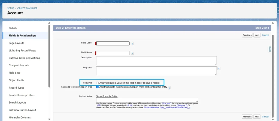Screen dimensions: 279x121
Task: Click into the Field Label input
Action: pos(113,43)
